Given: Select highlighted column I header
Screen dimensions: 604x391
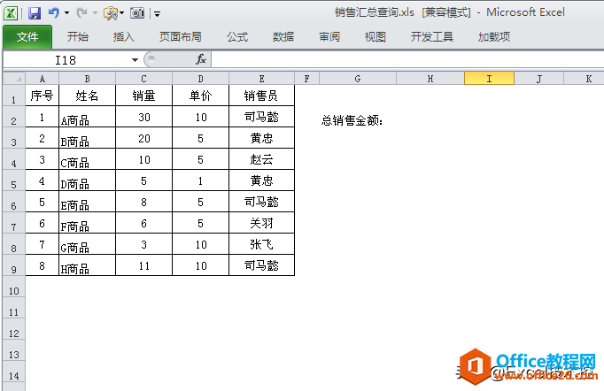Looking at the screenshot, I should point(489,79).
